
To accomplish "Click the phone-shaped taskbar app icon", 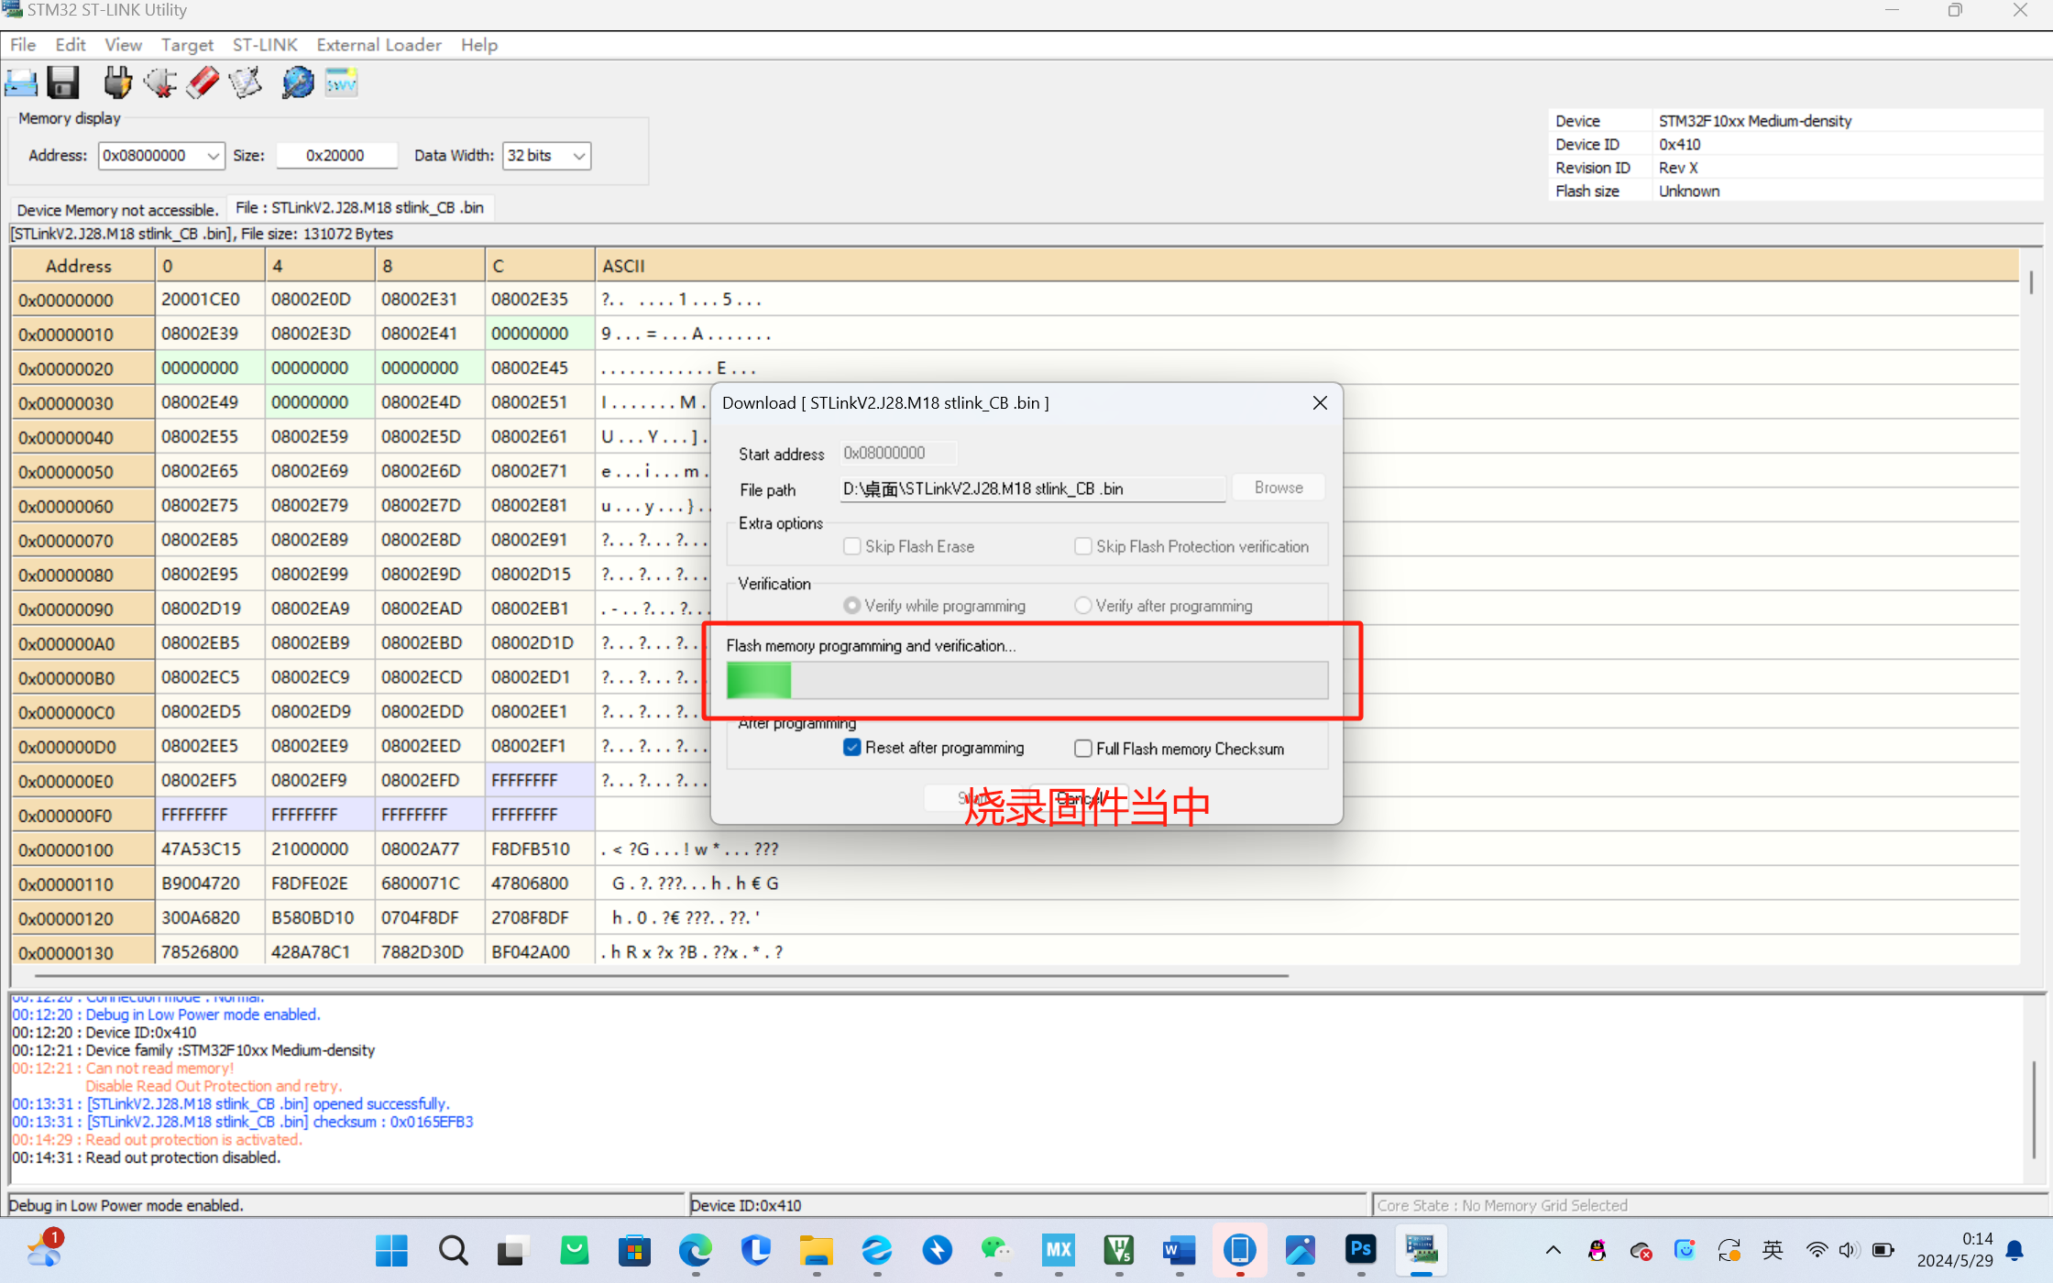I will pos(1239,1250).
